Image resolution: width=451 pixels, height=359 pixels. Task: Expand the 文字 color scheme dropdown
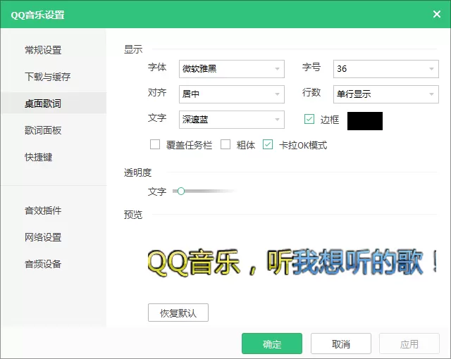(232, 120)
